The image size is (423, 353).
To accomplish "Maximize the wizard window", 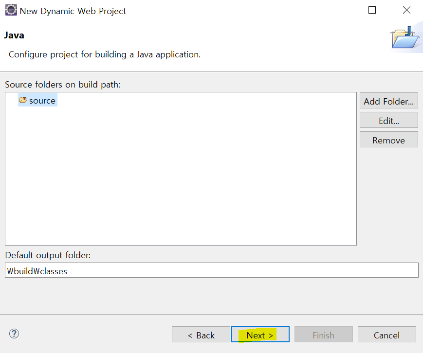I will [372, 10].
